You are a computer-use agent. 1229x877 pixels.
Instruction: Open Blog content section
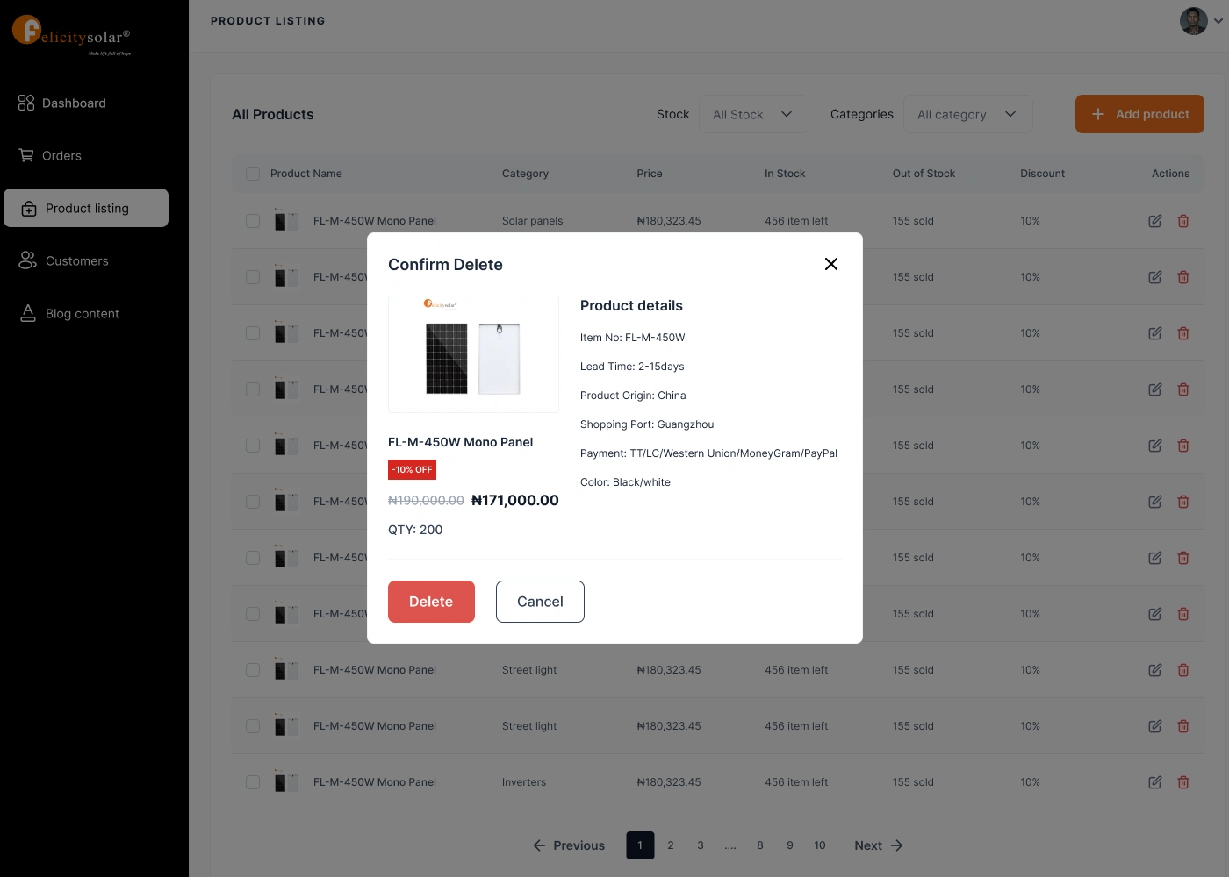point(68,313)
